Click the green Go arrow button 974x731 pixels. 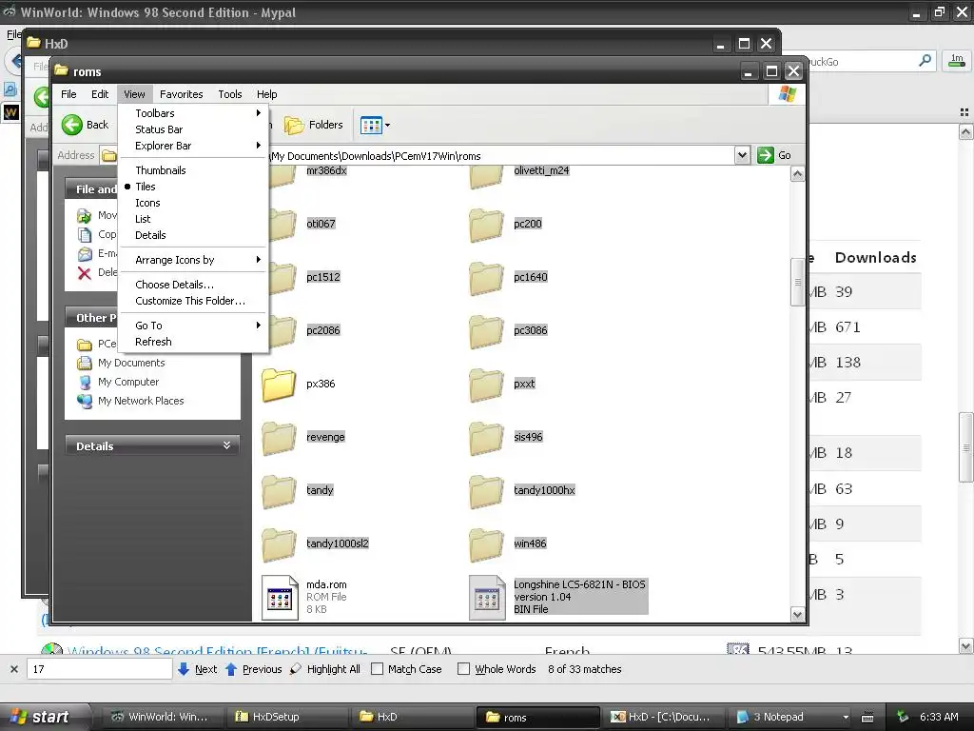[766, 155]
